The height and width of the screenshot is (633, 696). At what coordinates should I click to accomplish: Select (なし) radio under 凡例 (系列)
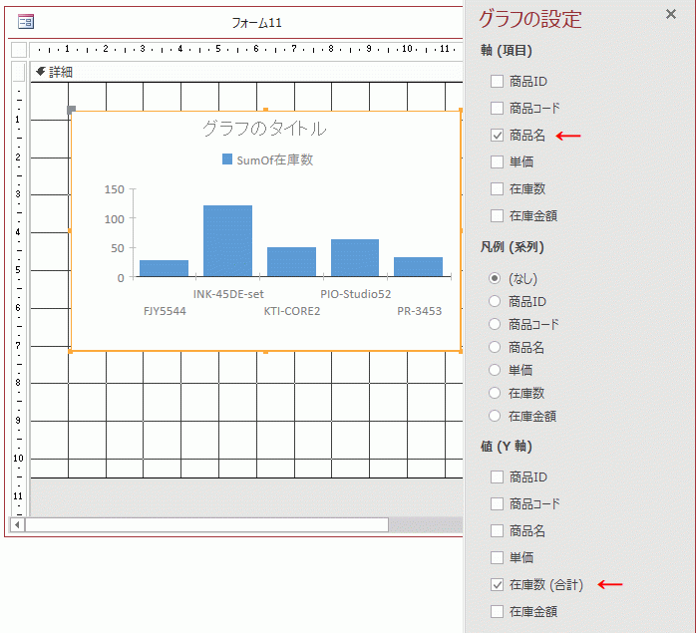pos(495,278)
